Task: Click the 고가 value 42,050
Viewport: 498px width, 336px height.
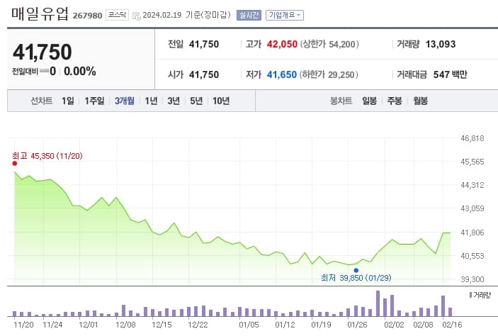Action: click(x=282, y=44)
